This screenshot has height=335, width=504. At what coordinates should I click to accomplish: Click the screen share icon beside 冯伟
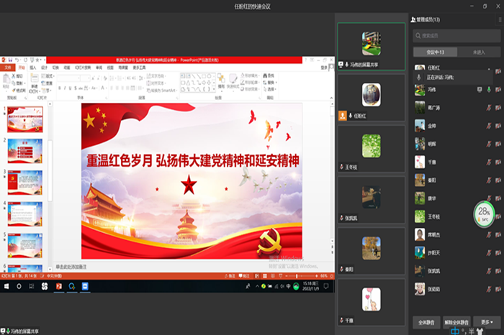[480, 89]
